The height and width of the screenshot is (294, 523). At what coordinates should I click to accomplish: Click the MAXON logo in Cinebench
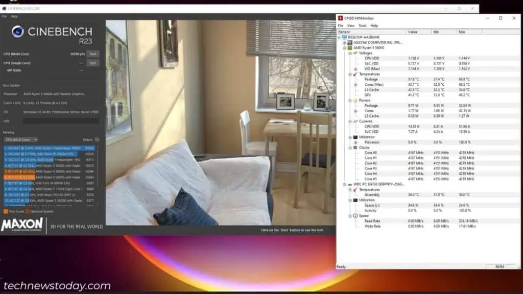(x=22, y=225)
